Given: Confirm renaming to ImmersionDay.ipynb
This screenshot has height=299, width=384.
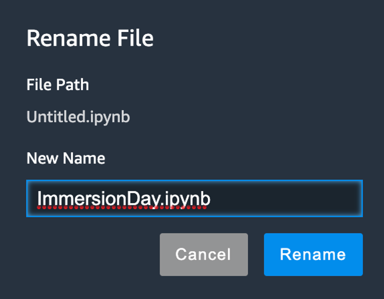Looking at the screenshot, I should (313, 254).
